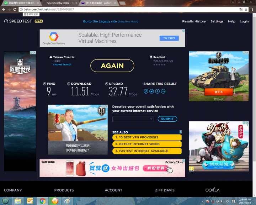The height and width of the screenshot is (205, 256).
Task: Copy result link via chain icon
Action: (146, 91)
